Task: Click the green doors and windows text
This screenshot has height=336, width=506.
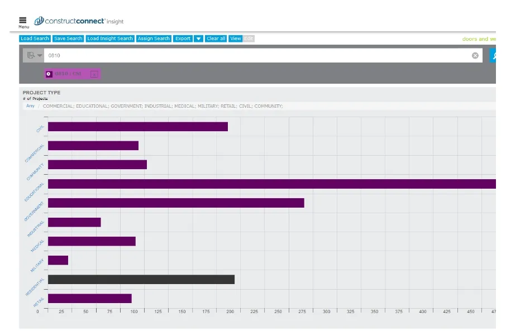Action: tap(479, 39)
